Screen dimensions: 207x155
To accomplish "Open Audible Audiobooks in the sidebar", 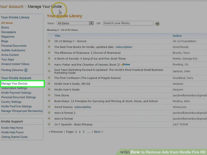I will pos(13,50).
